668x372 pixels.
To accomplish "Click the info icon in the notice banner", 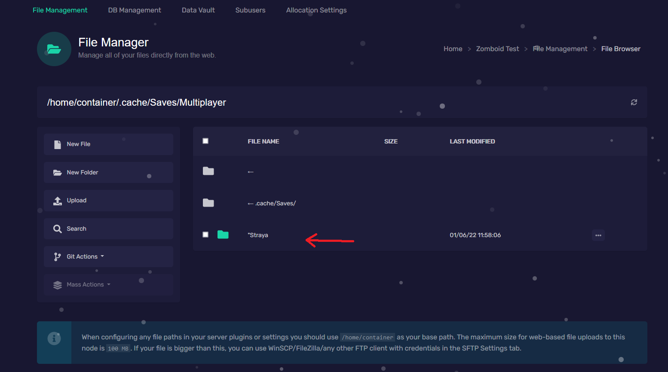I will [x=54, y=338].
